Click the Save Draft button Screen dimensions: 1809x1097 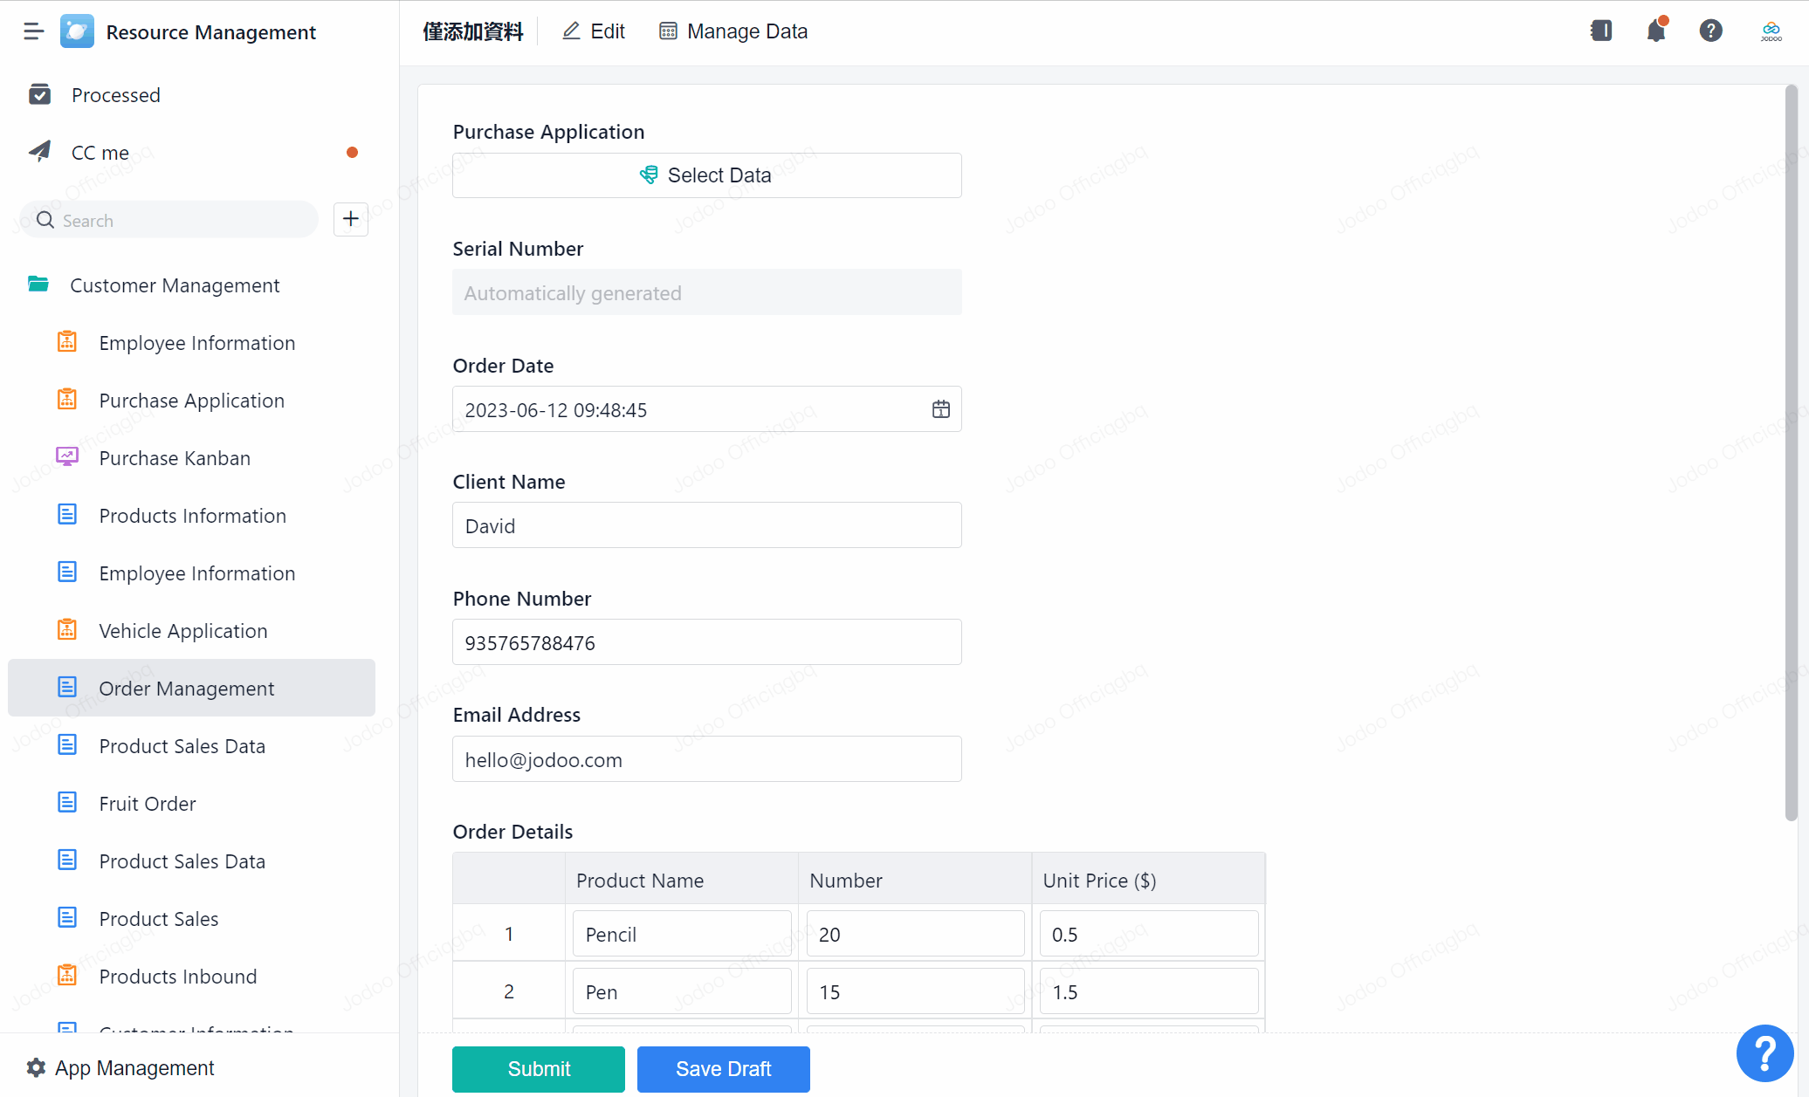pyautogui.click(x=723, y=1069)
